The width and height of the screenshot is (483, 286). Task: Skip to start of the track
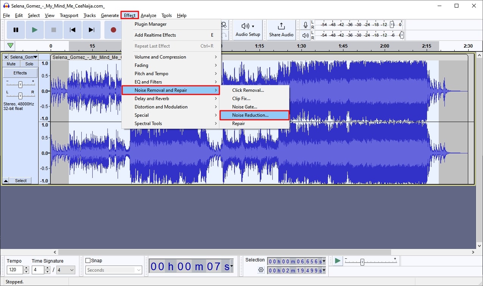click(x=73, y=30)
